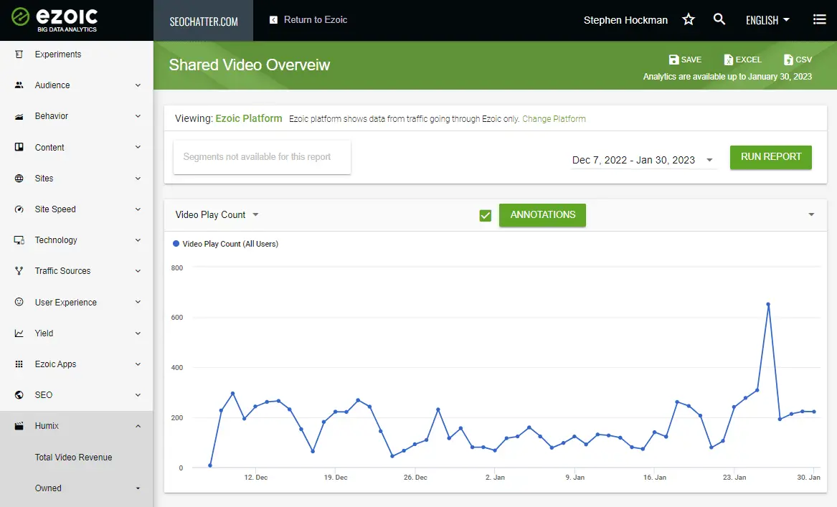Open the ENGLISH language dropdown
The height and width of the screenshot is (507, 837).
point(767,20)
